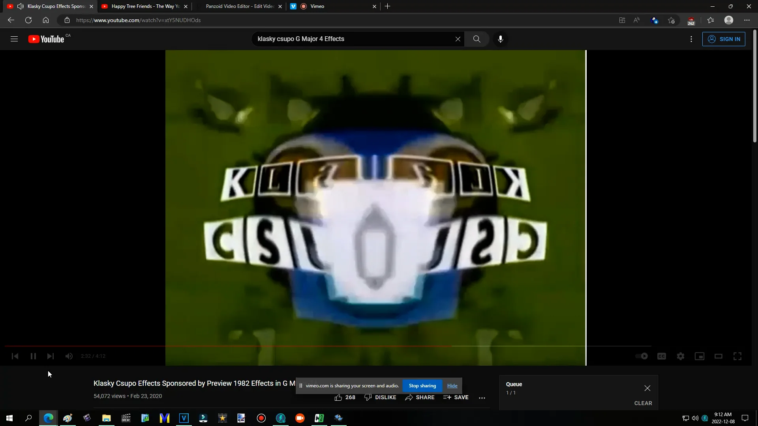Pause the video with the pause button
This screenshot has height=426, width=758.
pyautogui.click(x=33, y=356)
